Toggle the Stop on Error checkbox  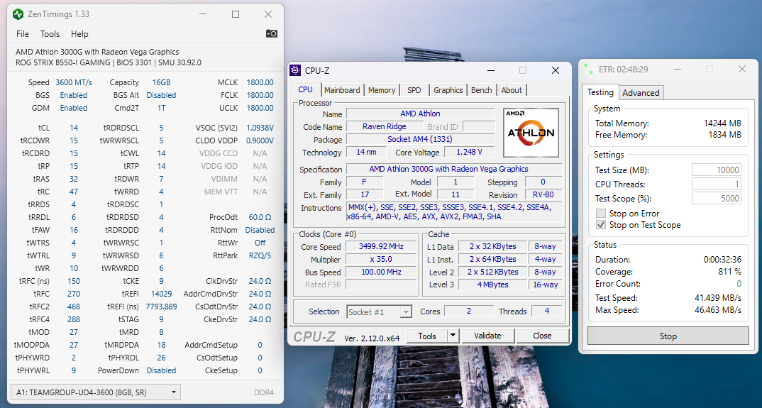(x=601, y=214)
